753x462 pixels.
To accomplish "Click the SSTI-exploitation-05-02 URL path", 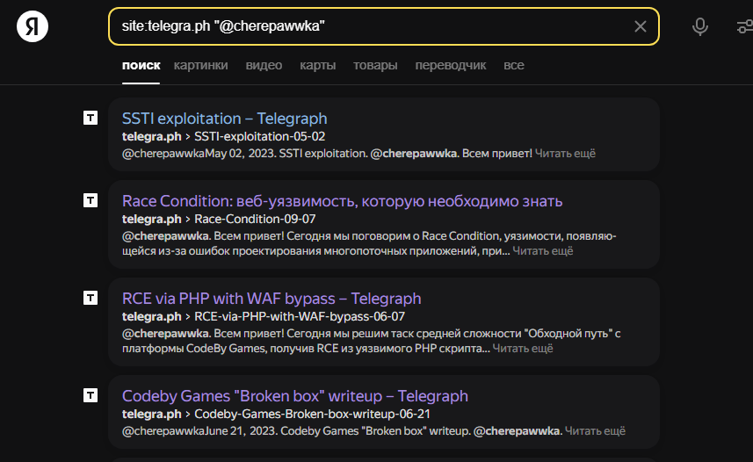I will tap(259, 136).
